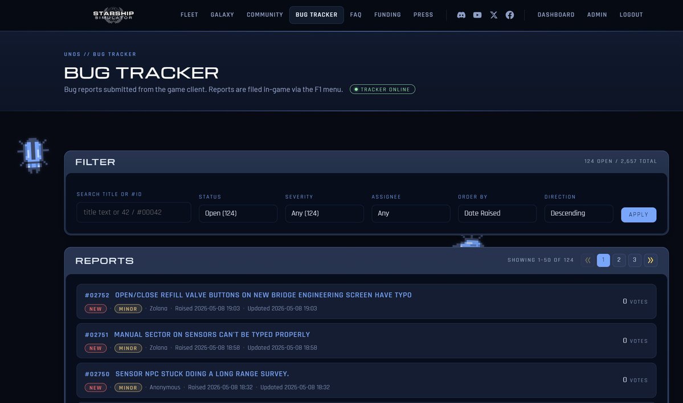Click the Apply filter button

pos(639,215)
